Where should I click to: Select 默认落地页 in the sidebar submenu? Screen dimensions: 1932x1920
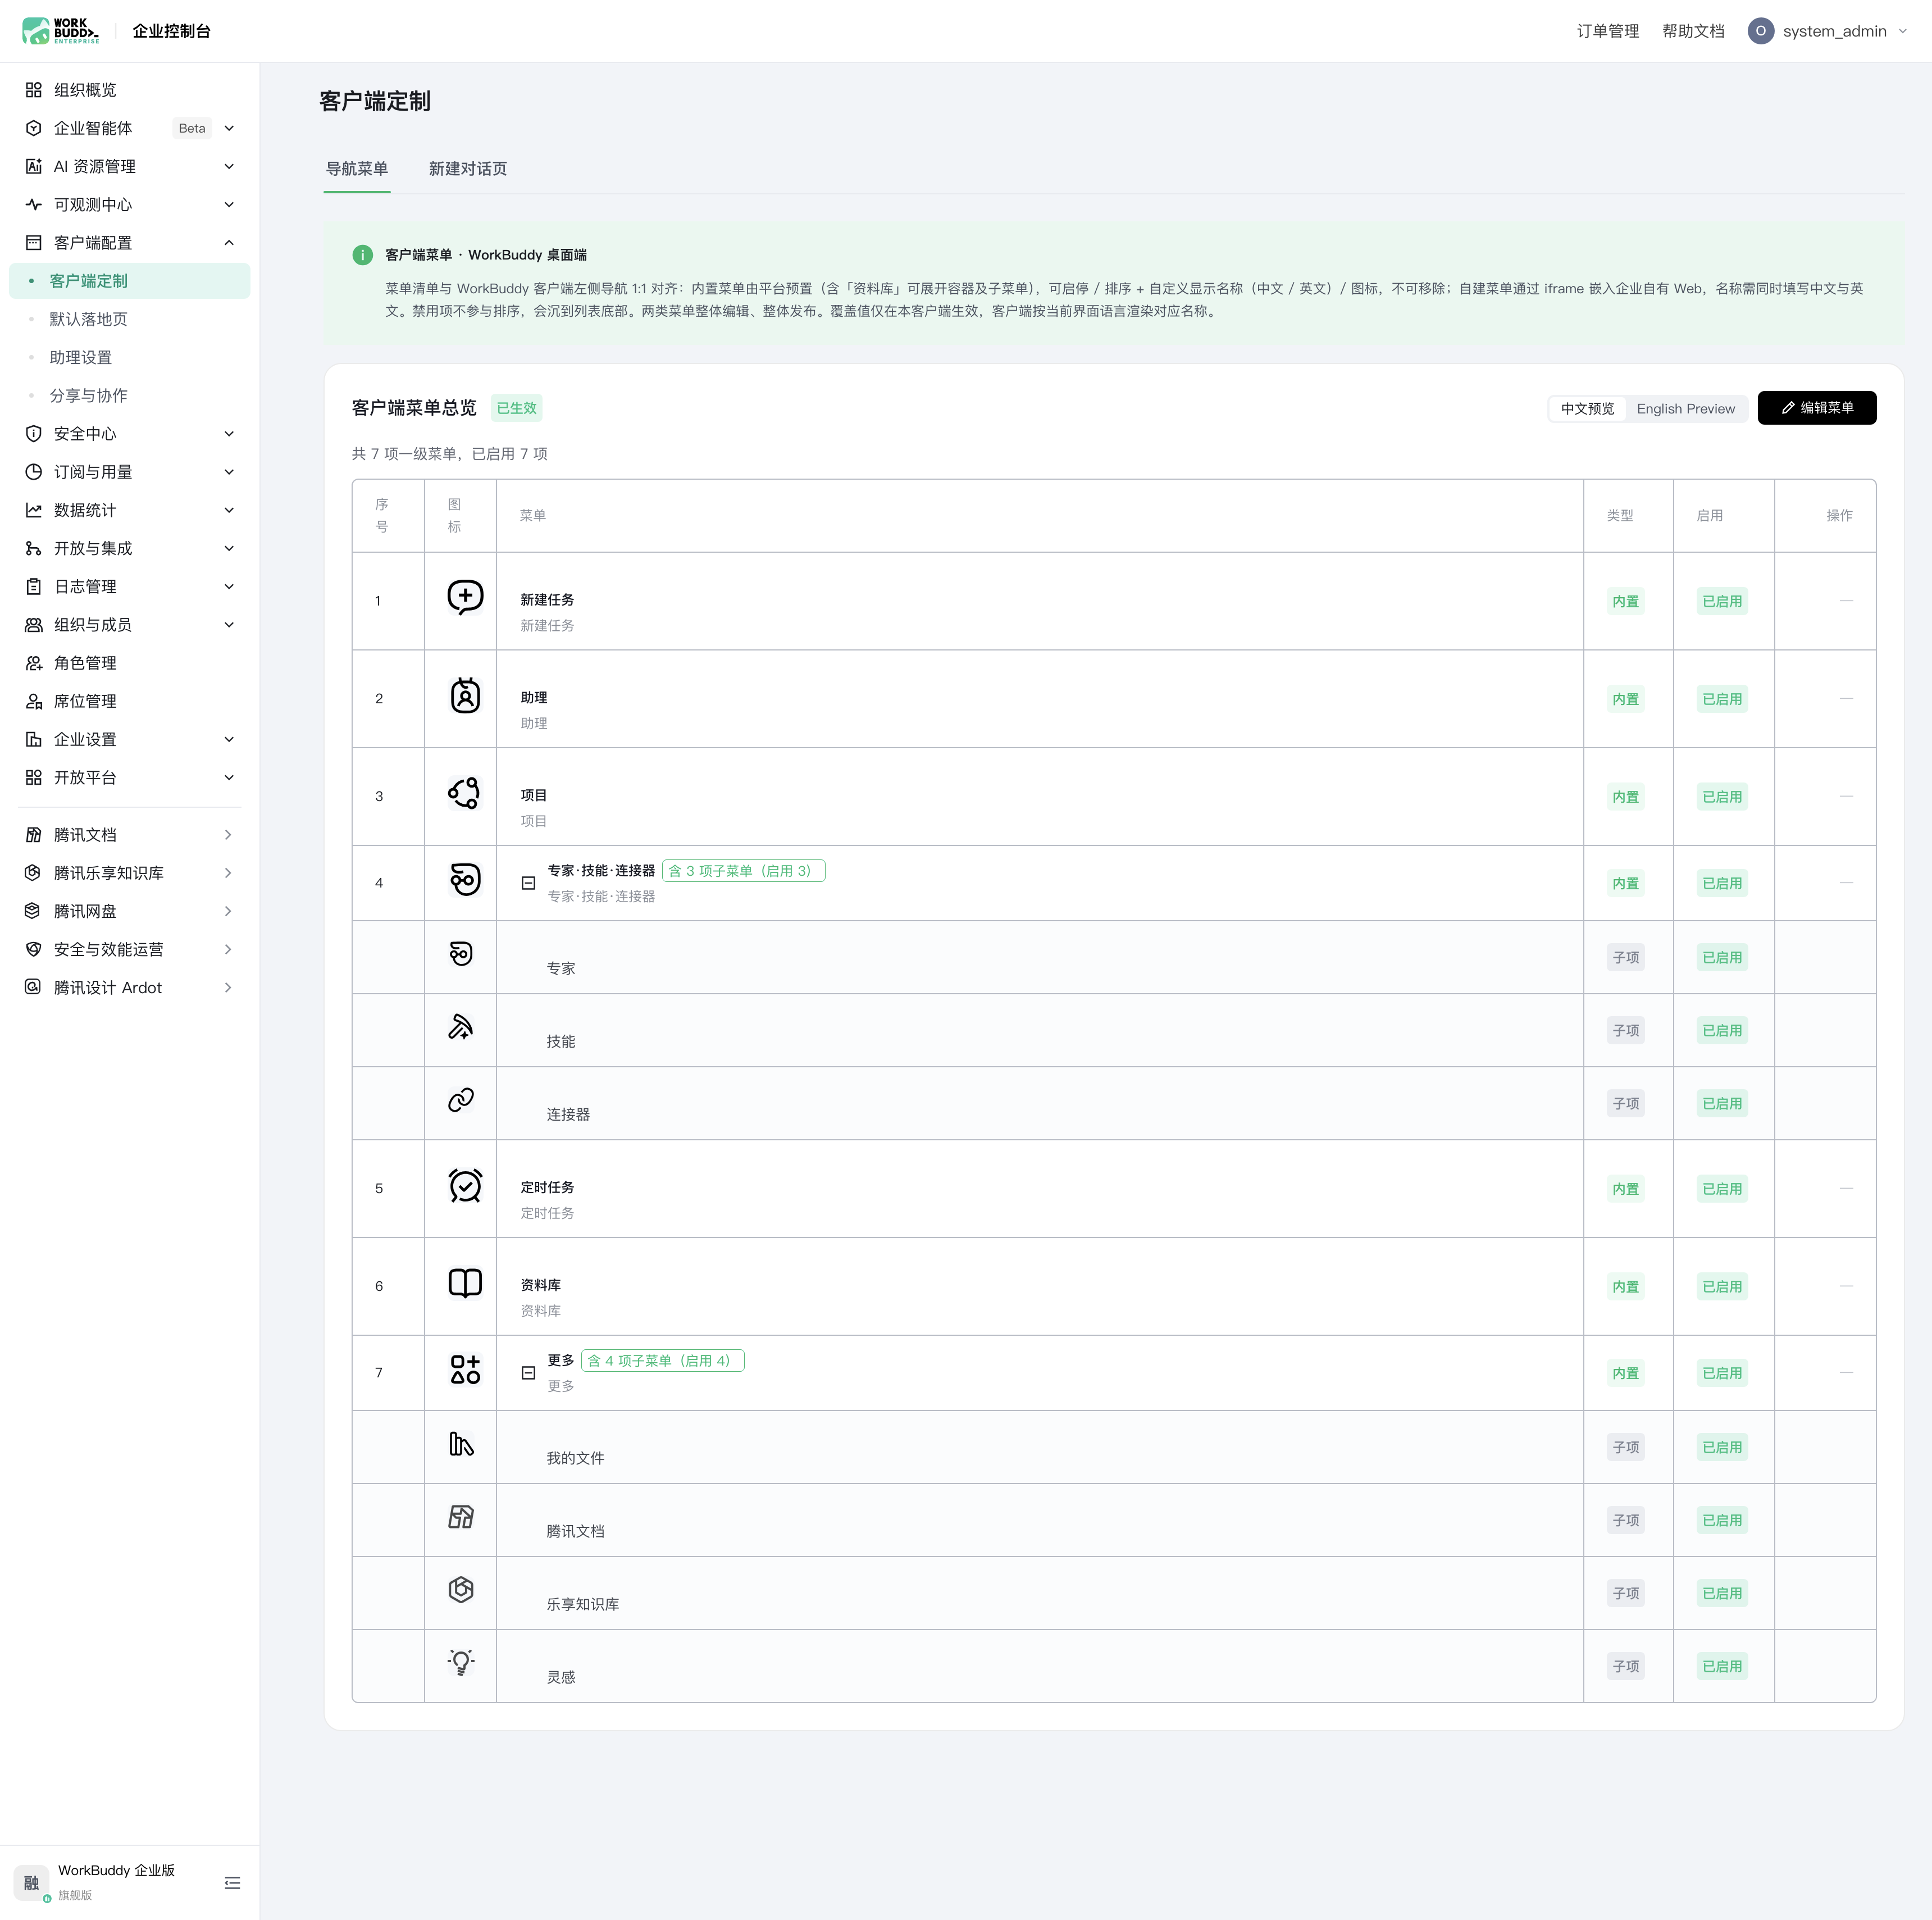tap(130, 319)
